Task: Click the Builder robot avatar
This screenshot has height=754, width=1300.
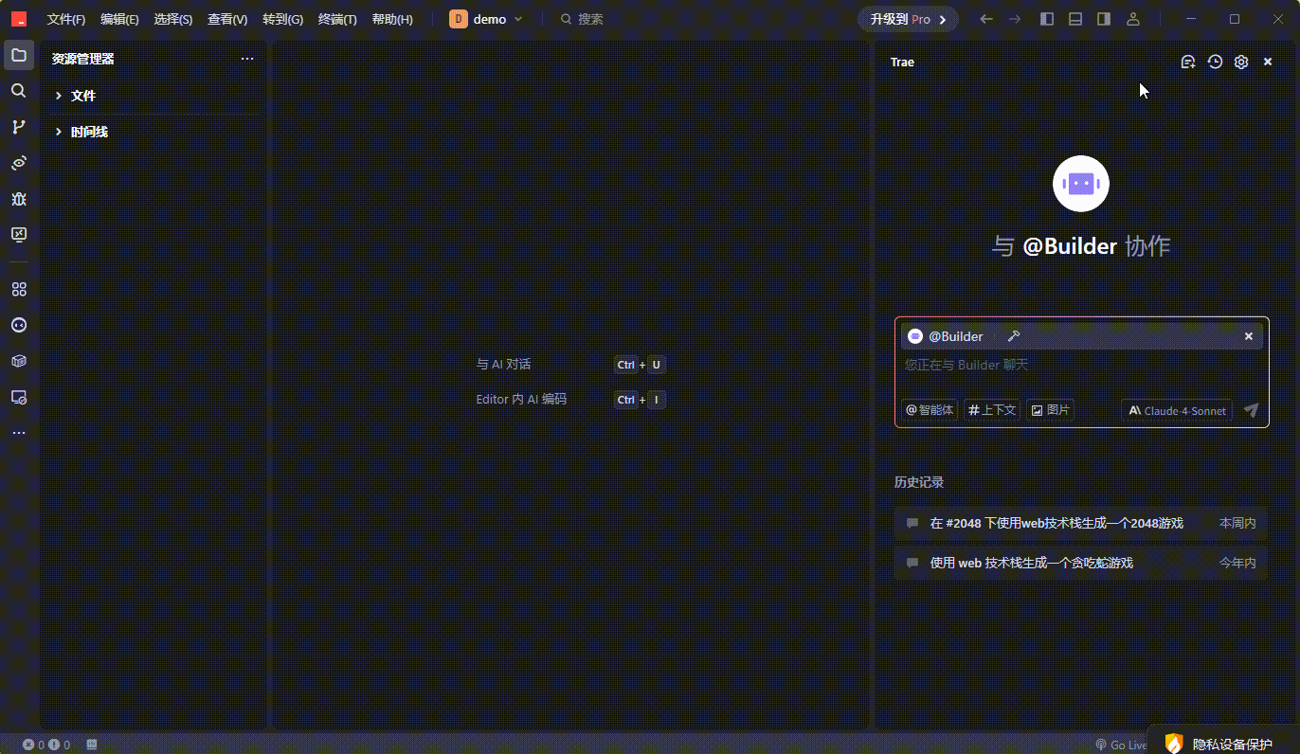Action: (1081, 184)
